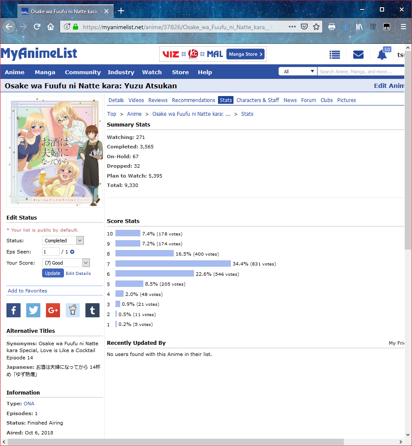Switch to Characters & Staff tab

(257, 100)
